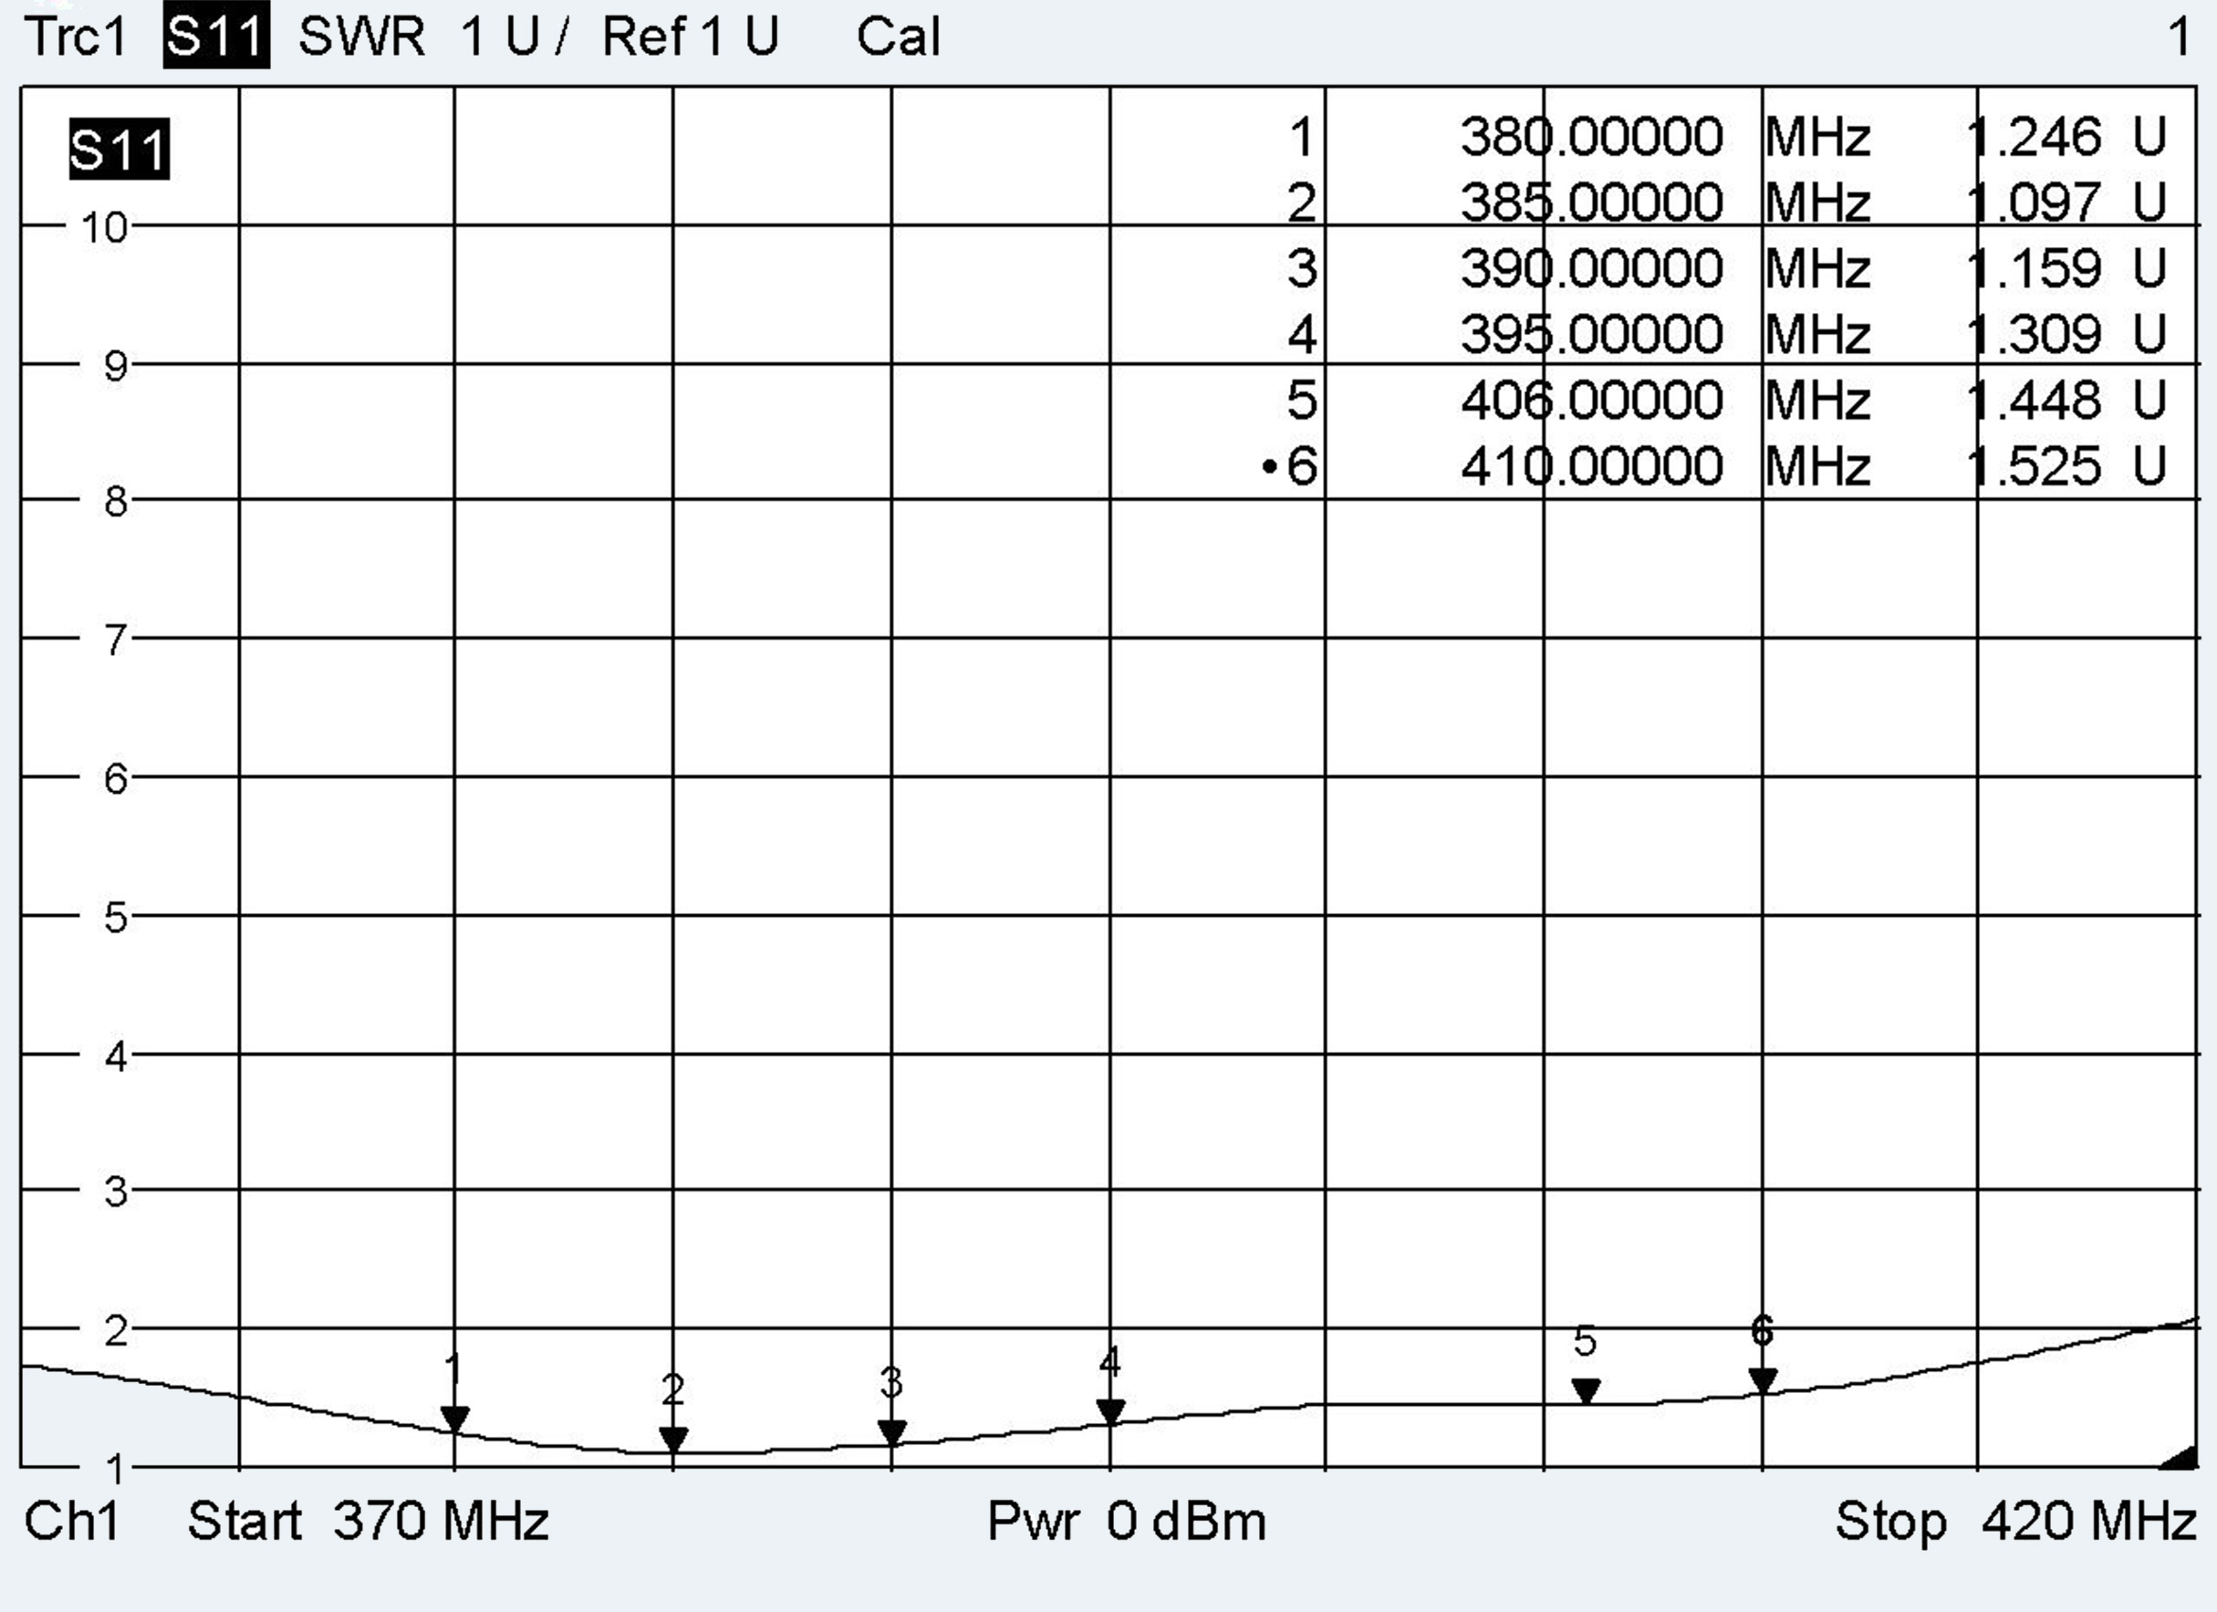
Task: Select marker 5 triangle on the trace
Action: click(x=1586, y=1391)
